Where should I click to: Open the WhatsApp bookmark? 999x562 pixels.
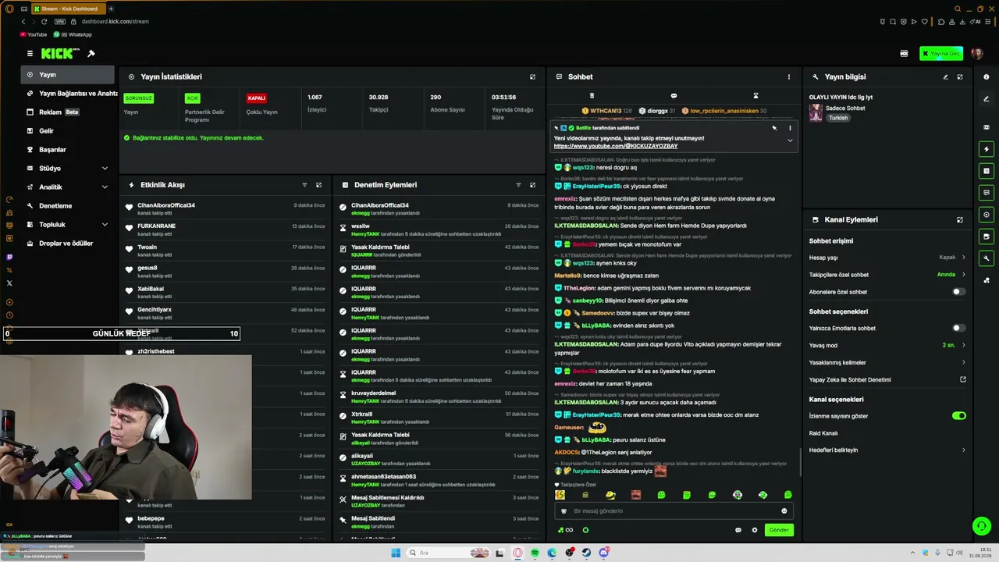click(72, 34)
